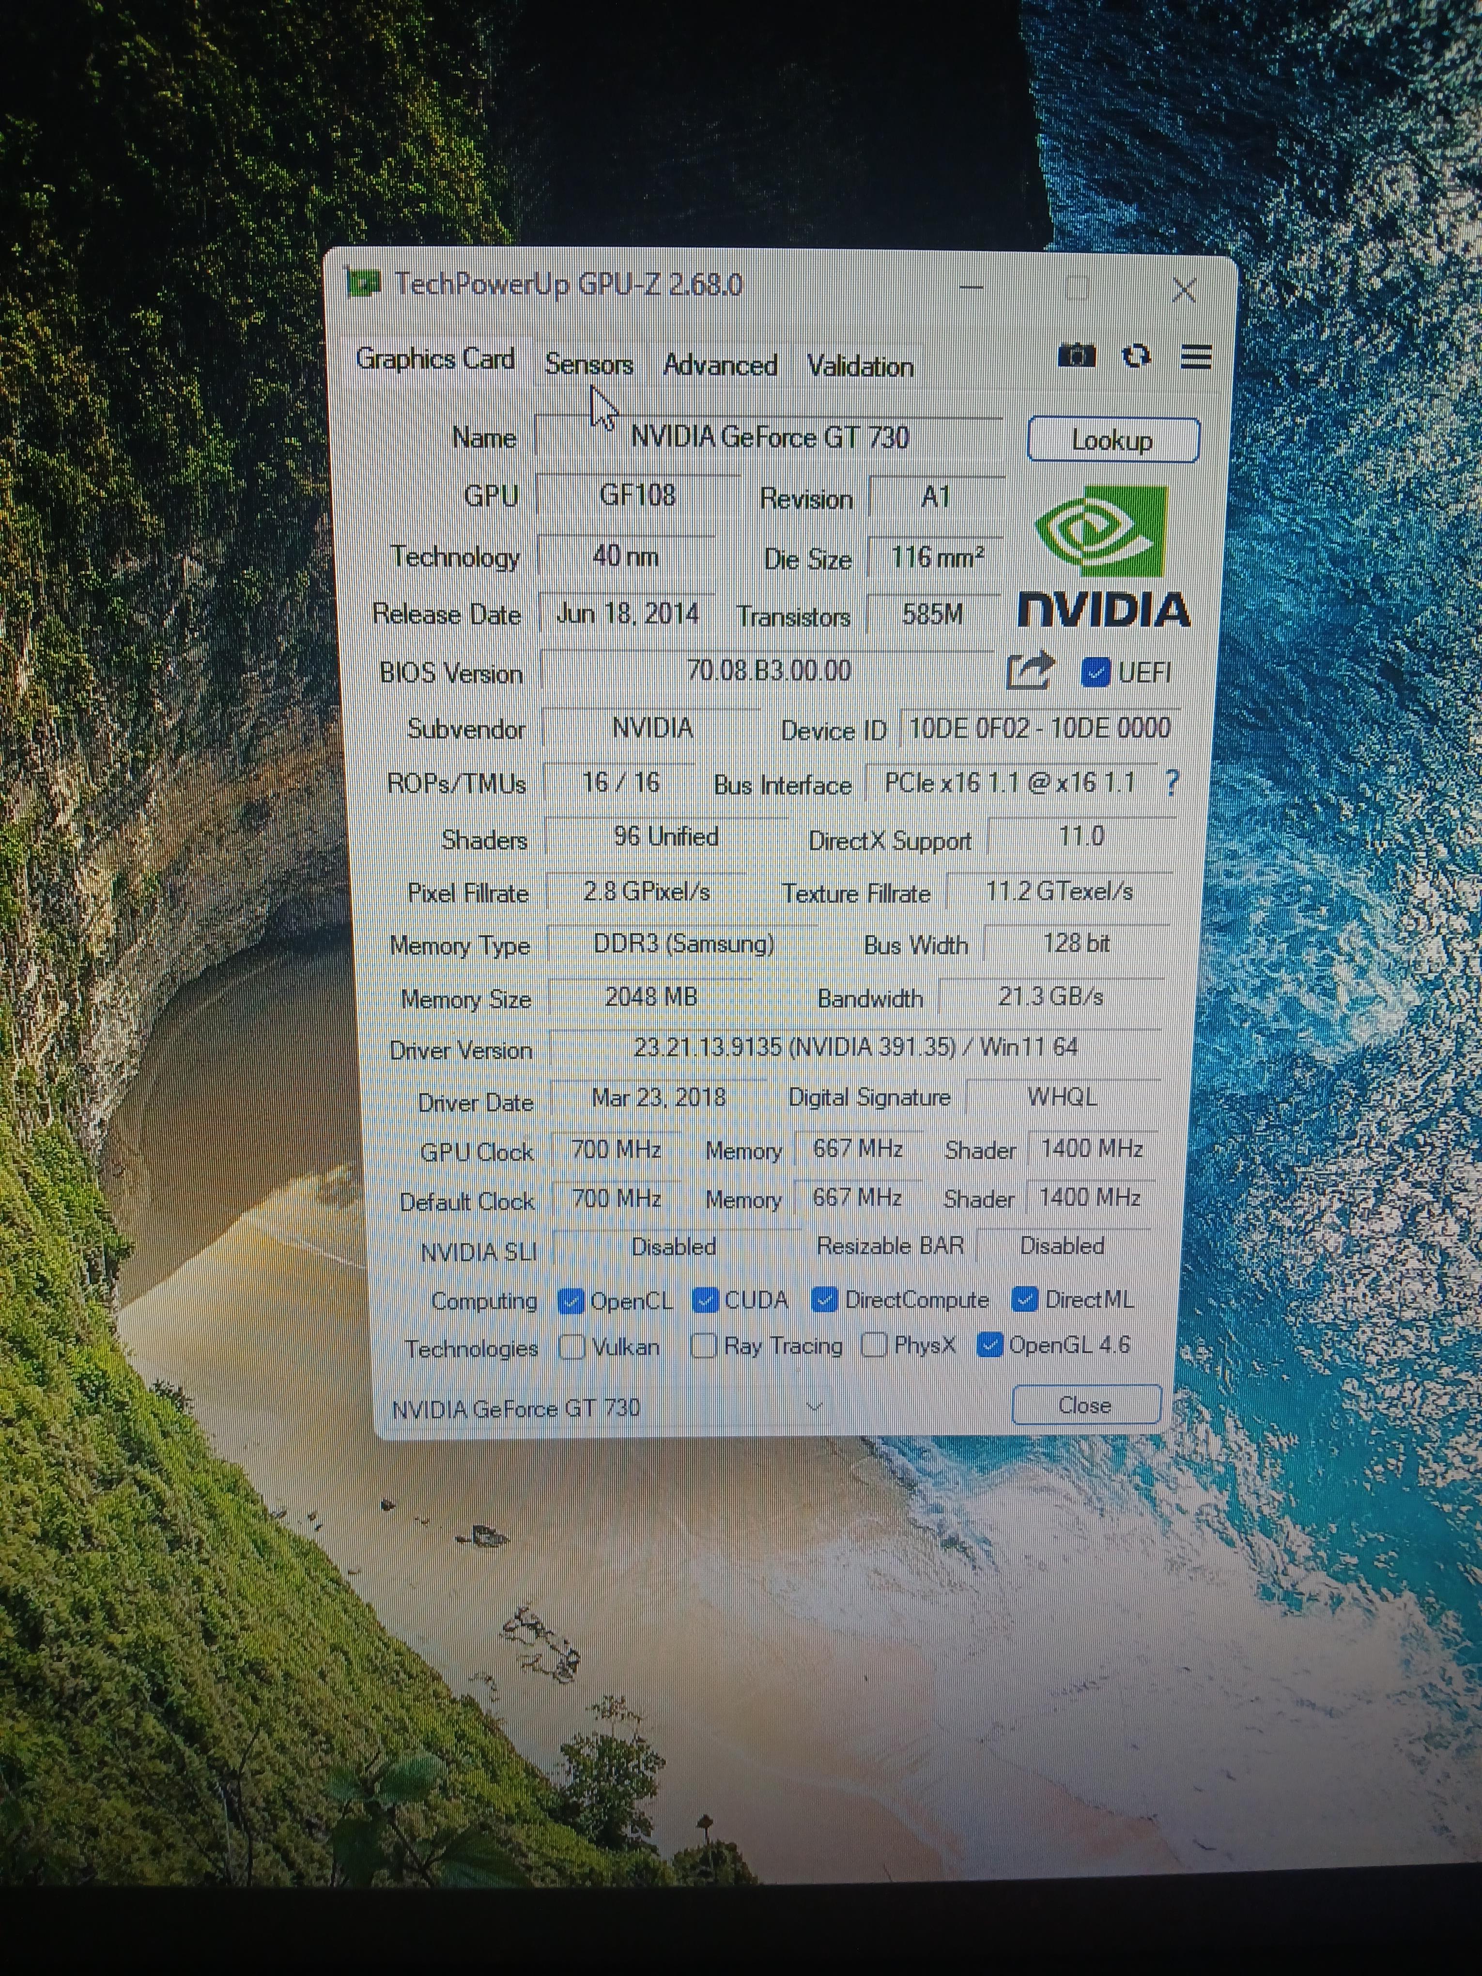Viewport: 1482px width, 1976px height.
Task: Expand the GPU selection dropdown at bottom
Action: [814, 1407]
